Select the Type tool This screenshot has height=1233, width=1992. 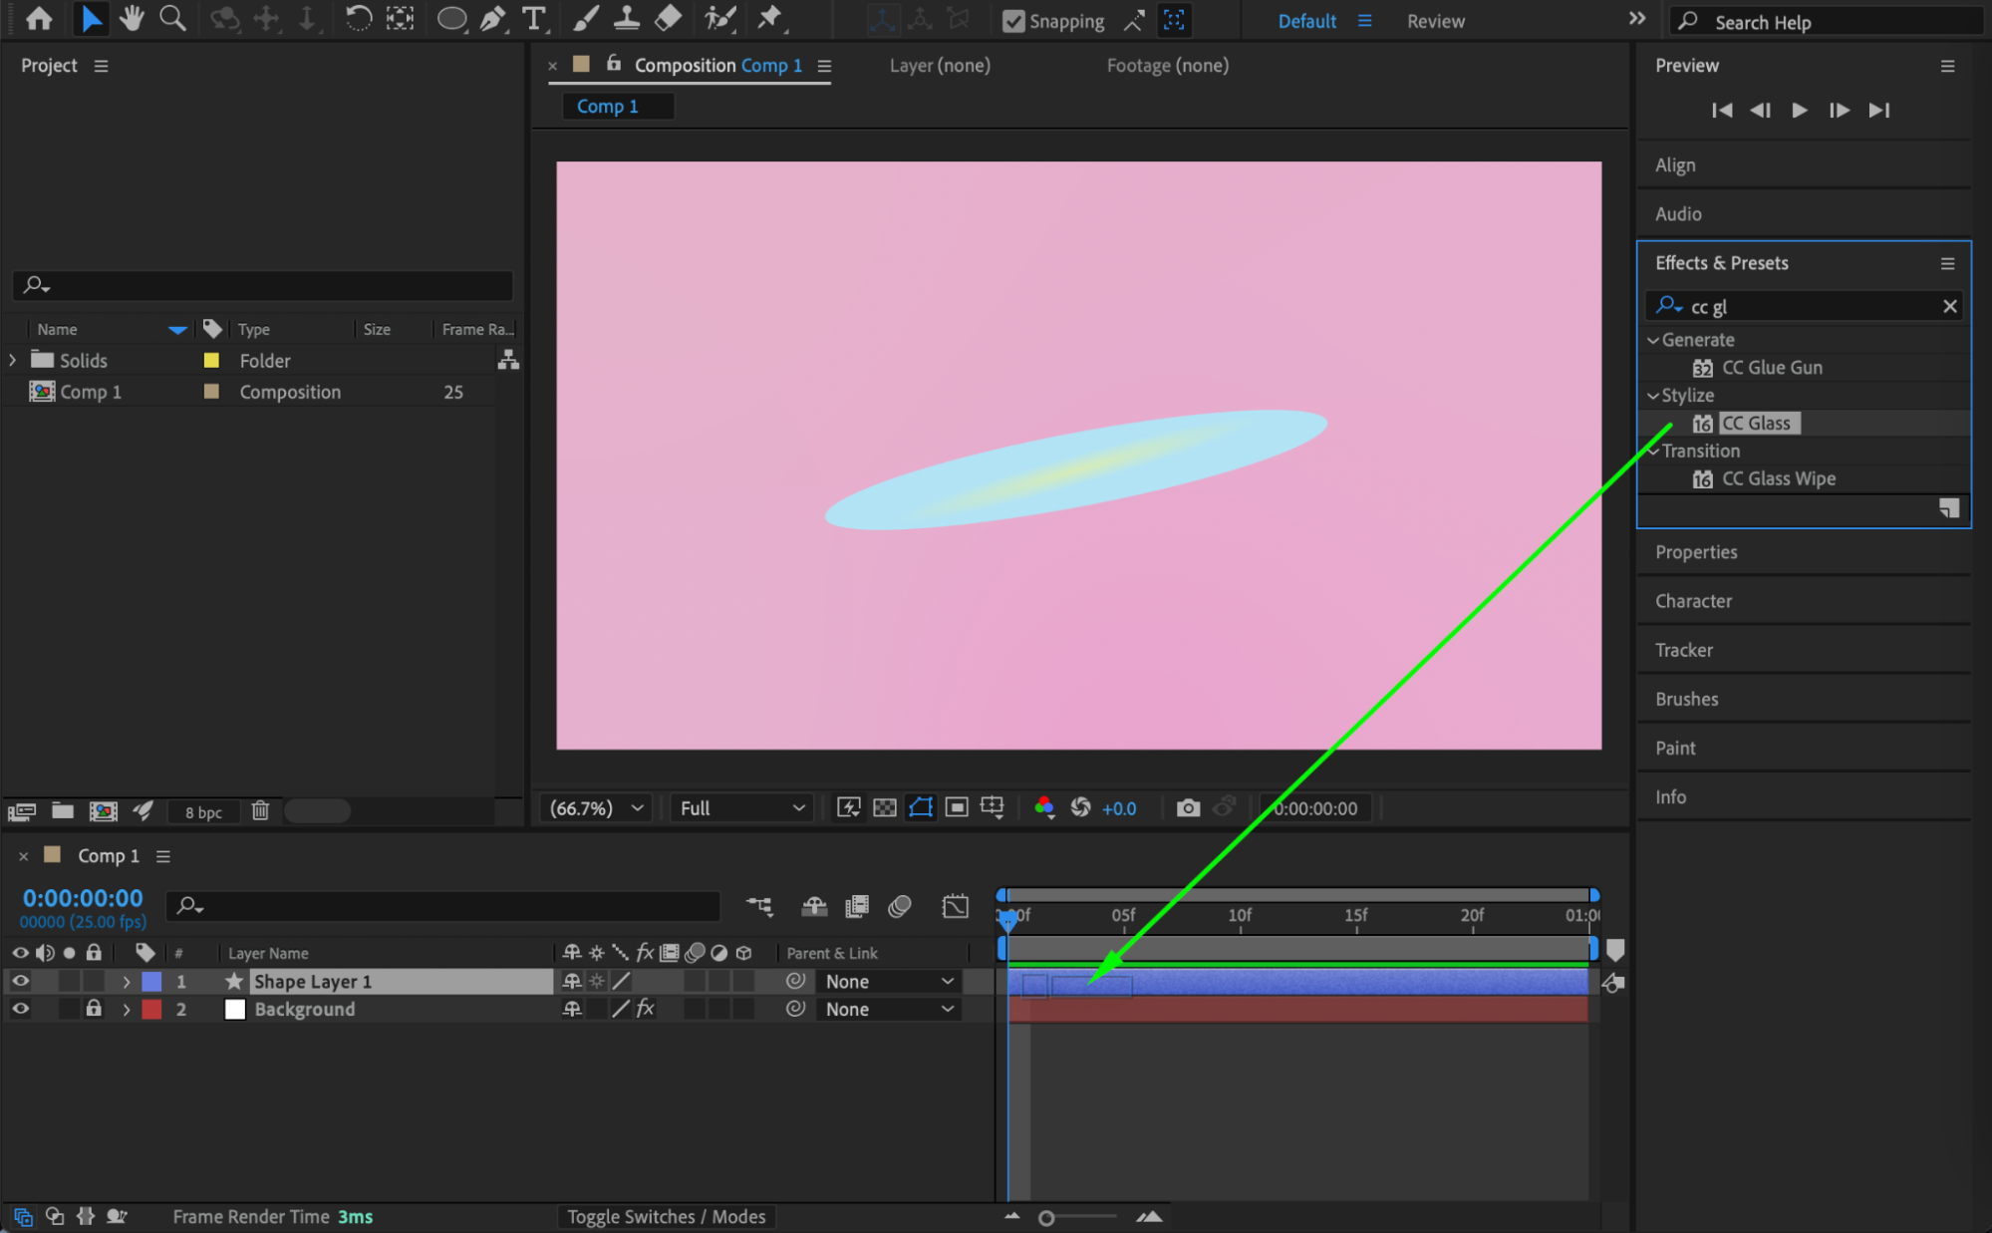(x=534, y=19)
